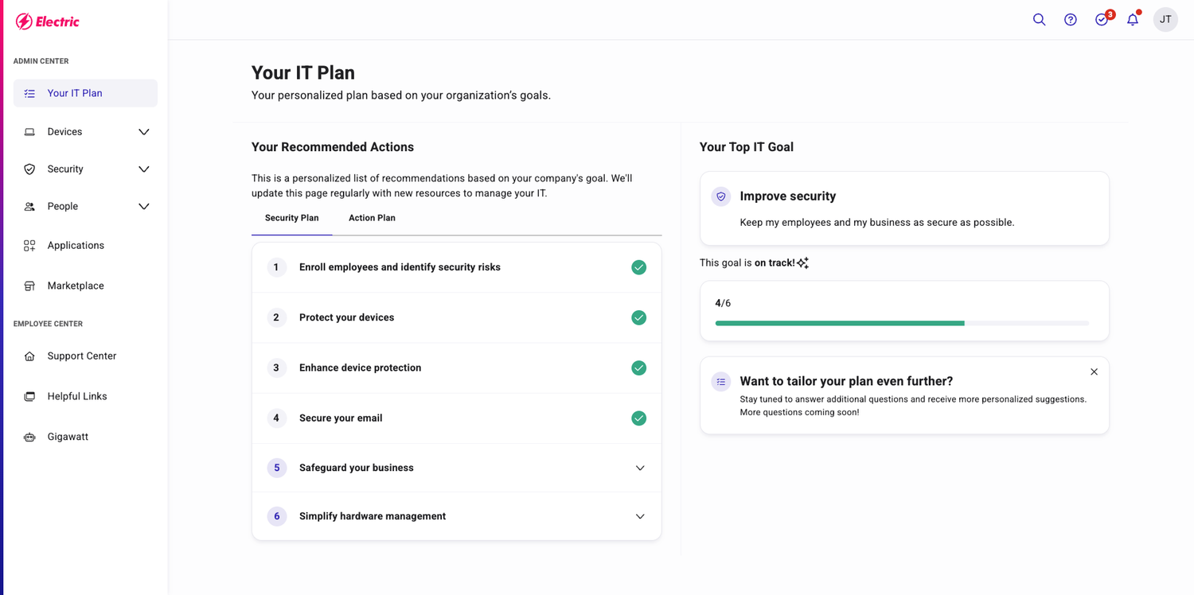Open the search magnifier icon

click(x=1039, y=19)
